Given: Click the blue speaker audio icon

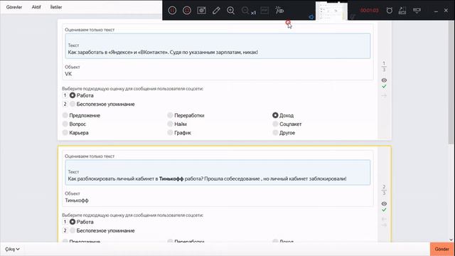Looking at the screenshot, I should (311, 17).
